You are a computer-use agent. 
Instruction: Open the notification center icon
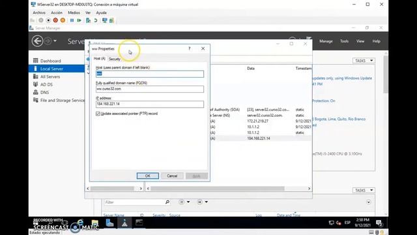tap(379, 223)
